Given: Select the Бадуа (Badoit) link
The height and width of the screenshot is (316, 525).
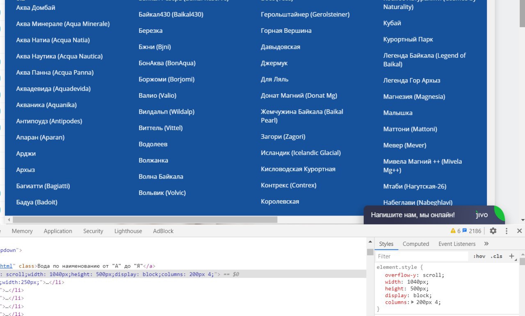Looking at the screenshot, I should pyautogui.click(x=37, y=202).
